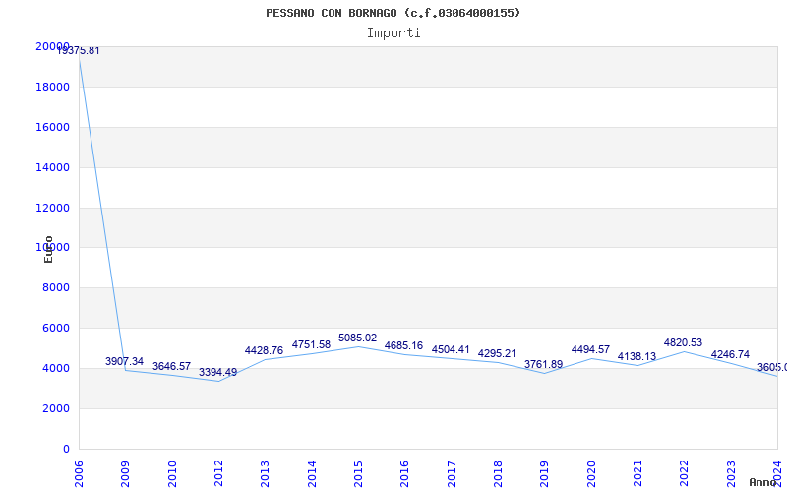
Task: Click the 2013 x-axis year label
Action: point(265,473)
